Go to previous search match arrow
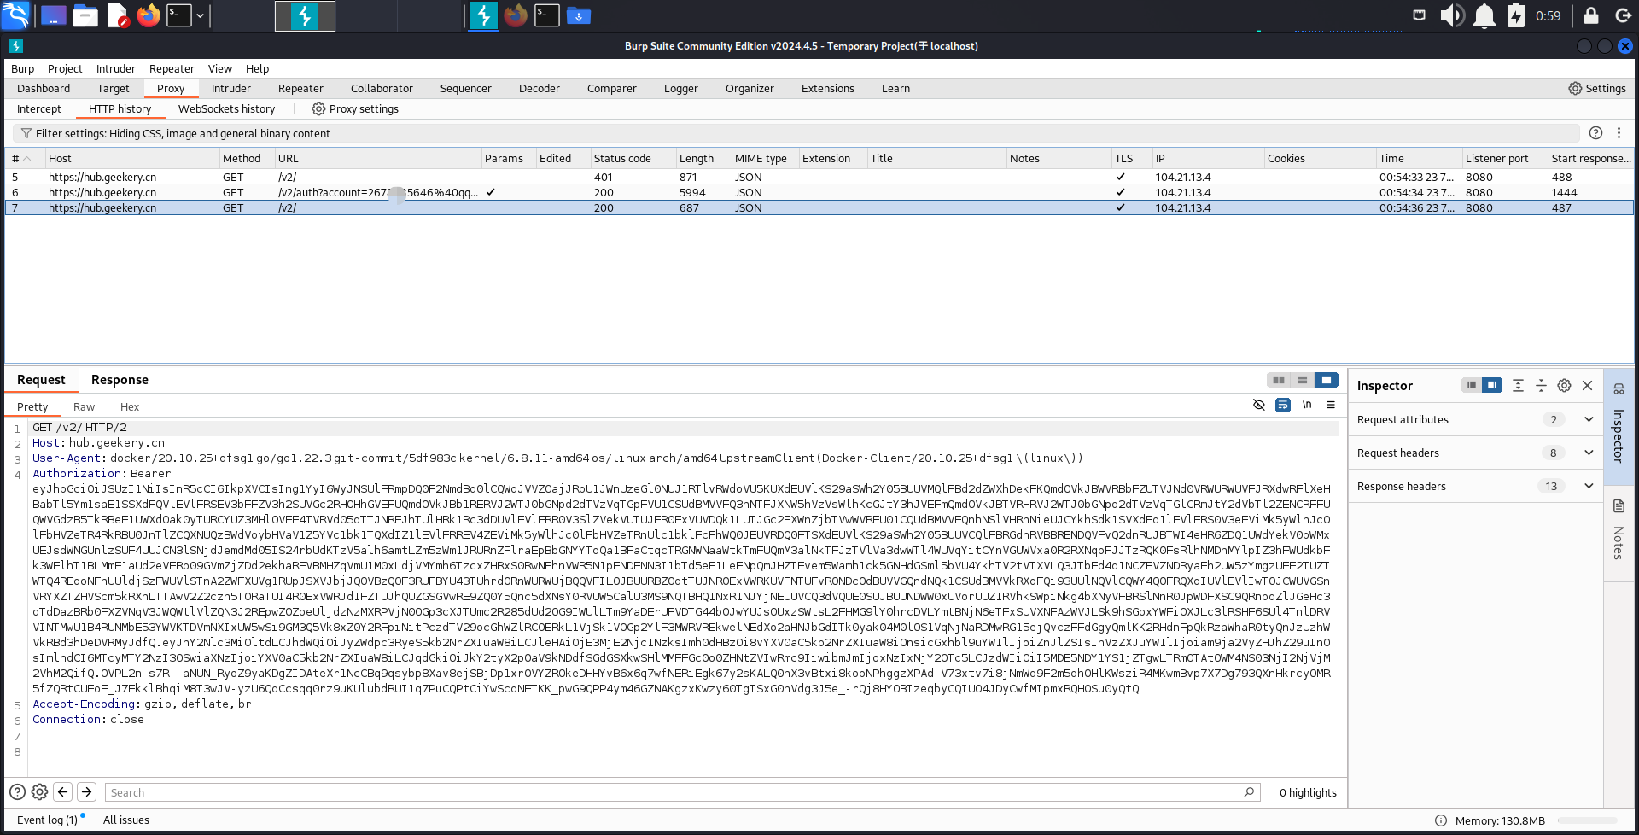 coord(63,792)
